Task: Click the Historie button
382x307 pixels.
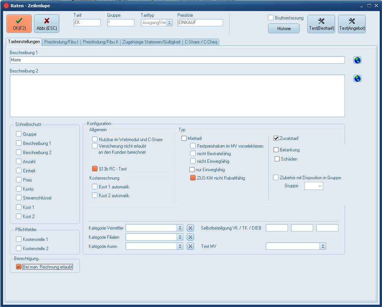Action: 284,29
